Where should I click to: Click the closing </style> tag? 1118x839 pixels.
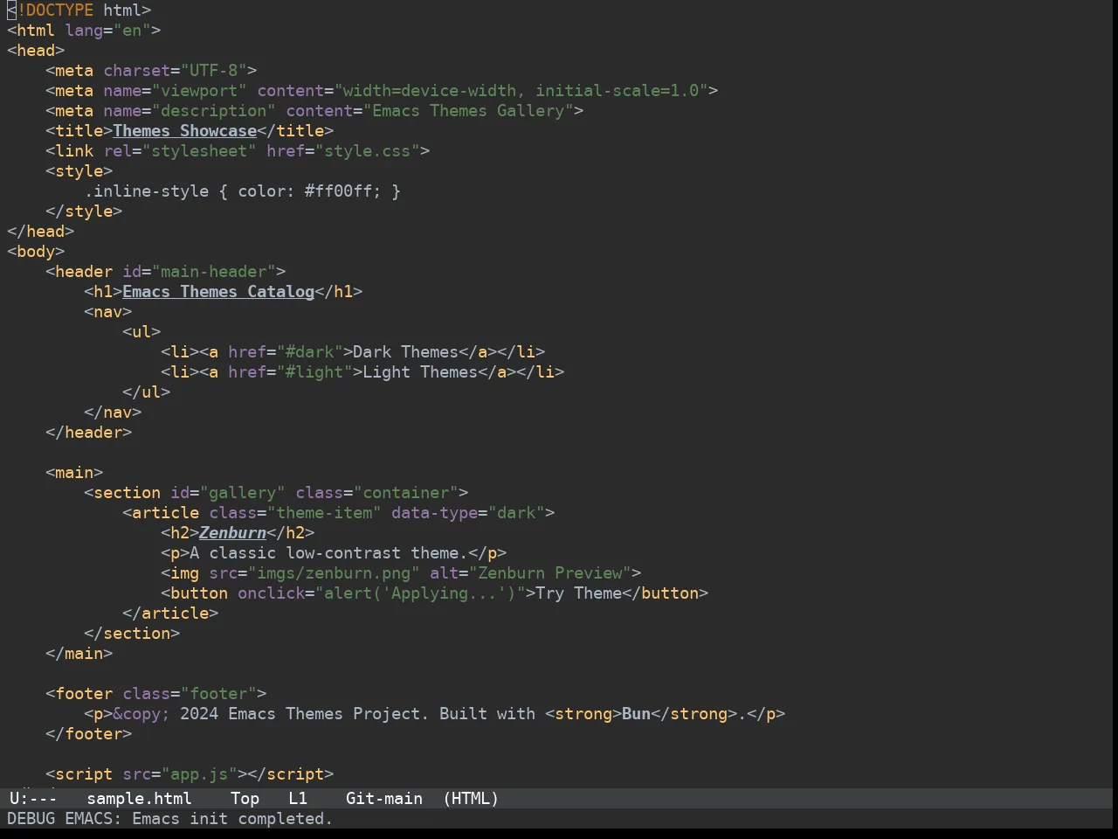(84, 211)
